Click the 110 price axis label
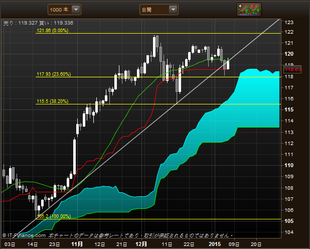This screenshot has height=249, width=310. (289, 165)
